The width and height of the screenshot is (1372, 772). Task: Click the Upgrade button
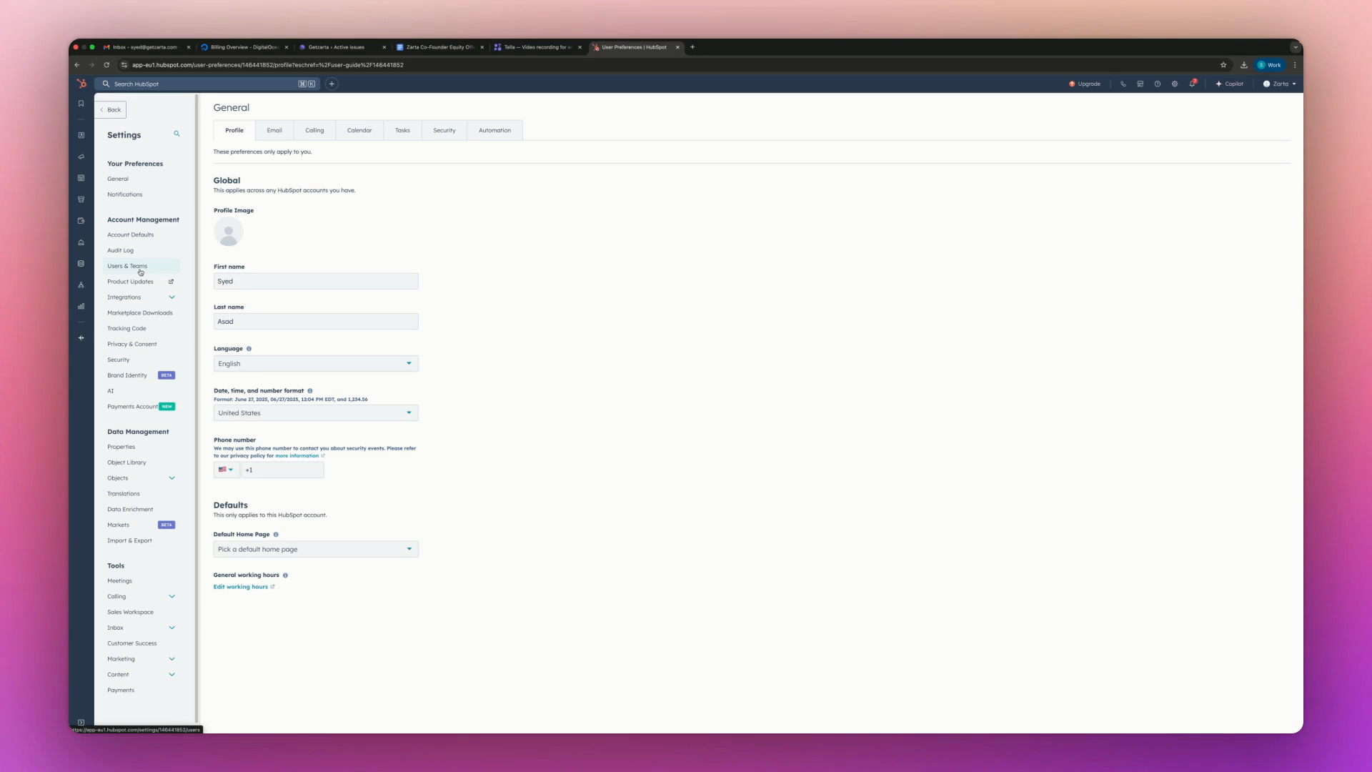point(1084,84)
